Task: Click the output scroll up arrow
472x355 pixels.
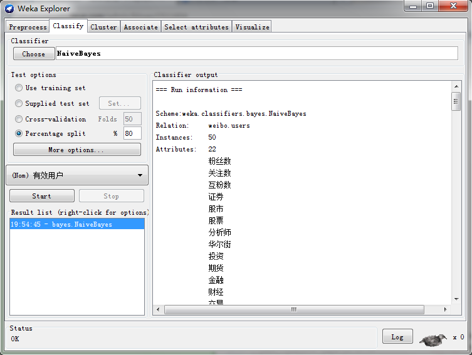Action: [x=456, y=86]
